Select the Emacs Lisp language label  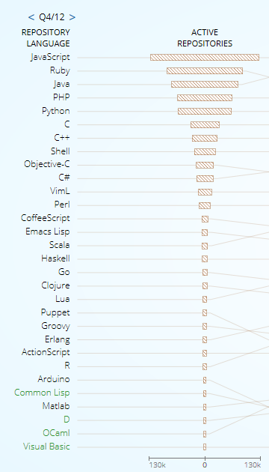tap(48, 232)
